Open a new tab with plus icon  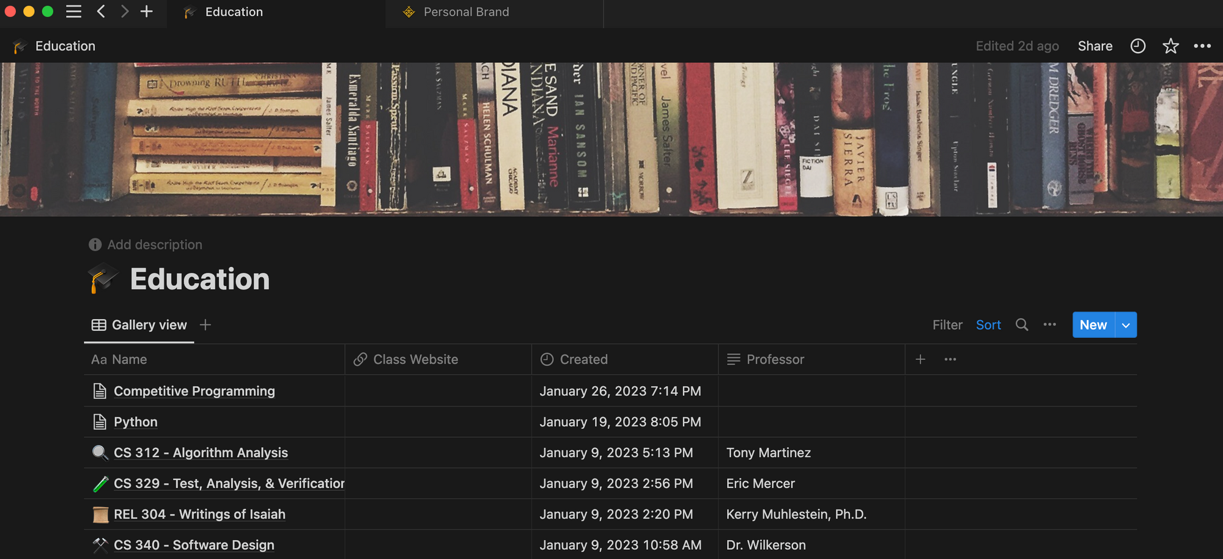(x=147, y=12)
